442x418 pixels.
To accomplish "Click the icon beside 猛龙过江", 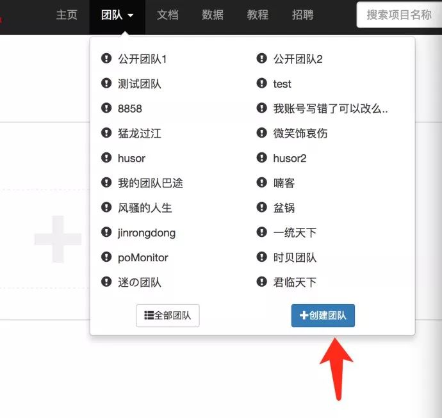I will coord(106,133).
